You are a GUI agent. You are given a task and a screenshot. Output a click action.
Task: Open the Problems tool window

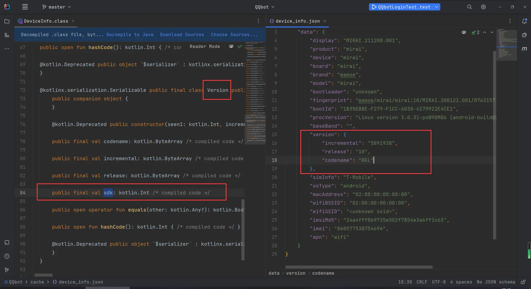pos(7,256)
